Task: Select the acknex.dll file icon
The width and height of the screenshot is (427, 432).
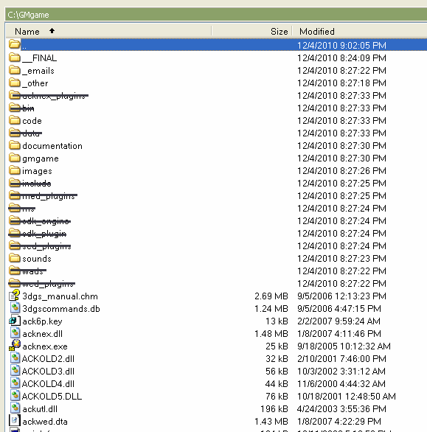Action: [15, 333]
